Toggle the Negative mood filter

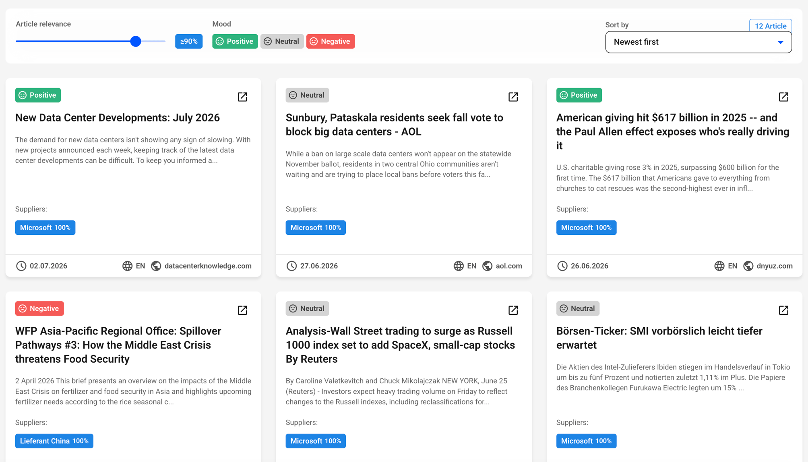coord(330,41)
